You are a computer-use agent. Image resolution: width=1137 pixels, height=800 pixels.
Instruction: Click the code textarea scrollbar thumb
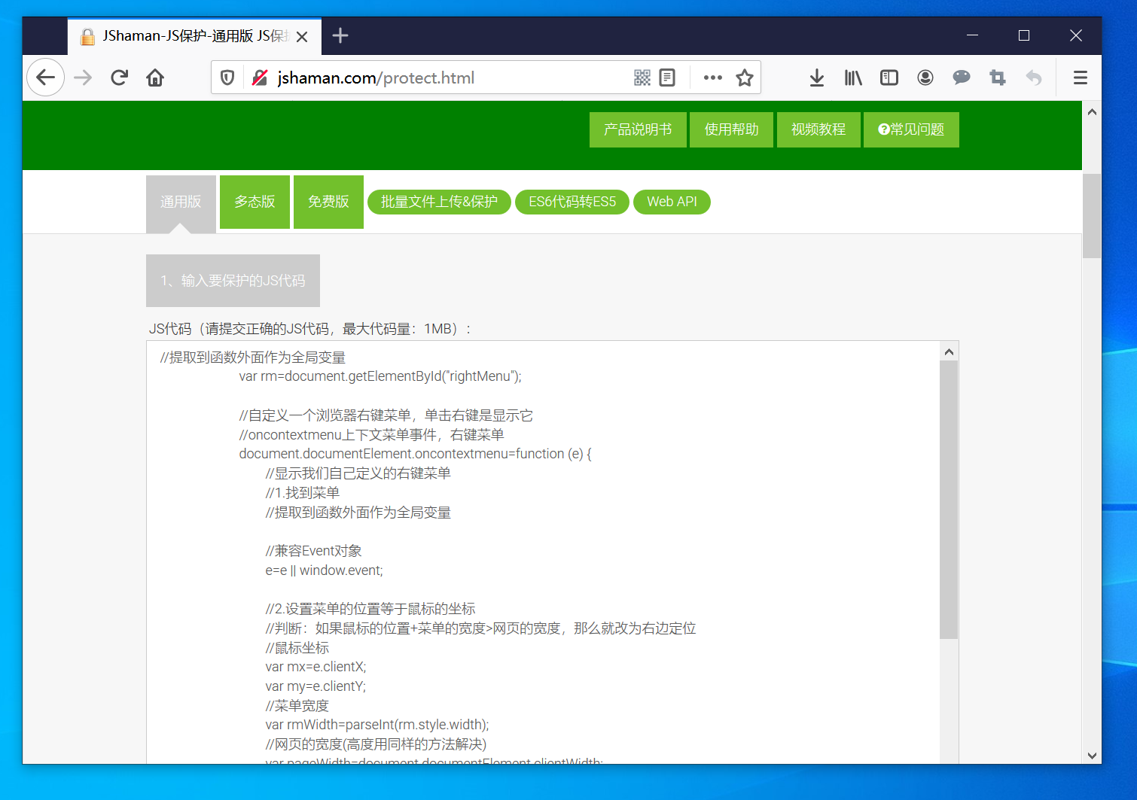click(x=949, y=500)
